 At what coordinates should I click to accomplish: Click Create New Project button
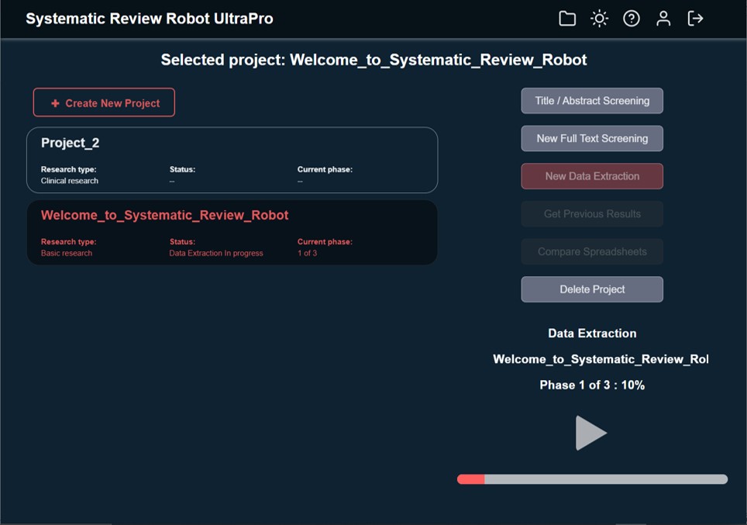coord(104,102)
